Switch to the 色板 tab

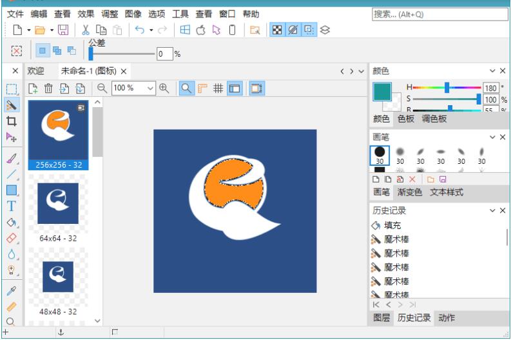[406, 119]
